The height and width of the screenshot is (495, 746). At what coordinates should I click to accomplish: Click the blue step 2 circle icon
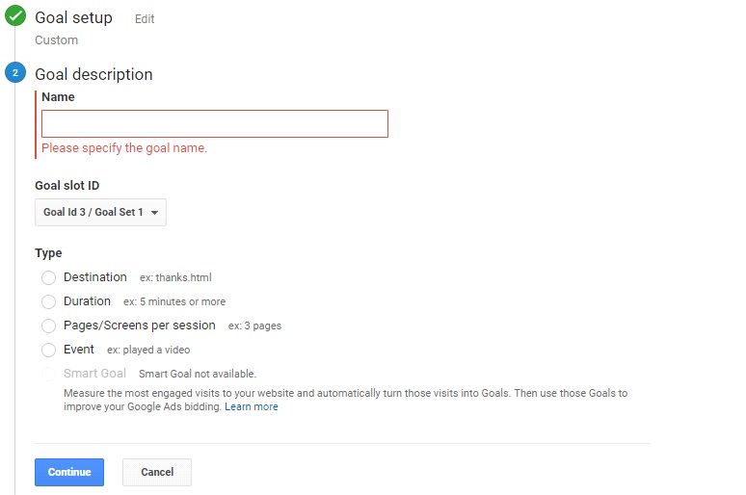(15, 73)
